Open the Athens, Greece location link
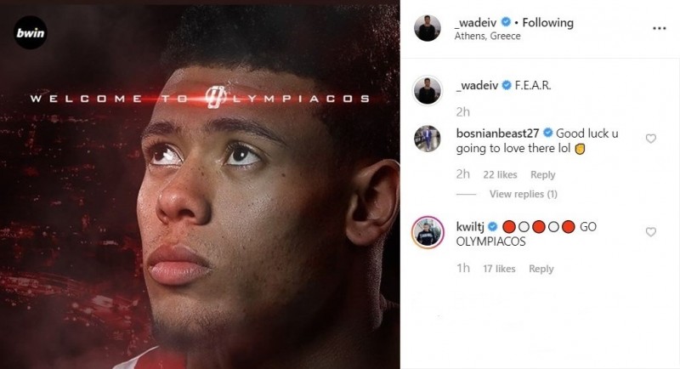680x369 pixels. coord(487,36)
